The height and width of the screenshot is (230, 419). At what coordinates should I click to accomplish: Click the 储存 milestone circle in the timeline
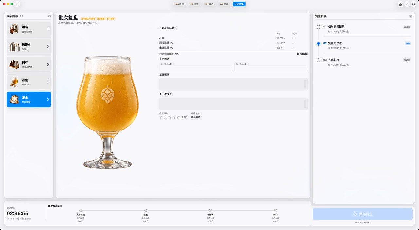pyautogui.click(x=276, y=211)
